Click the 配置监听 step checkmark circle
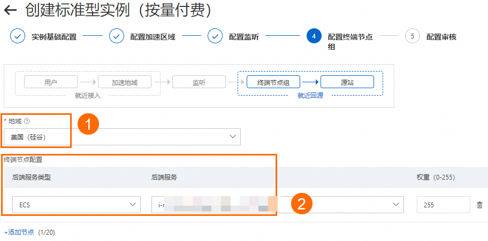 (215, 36)
